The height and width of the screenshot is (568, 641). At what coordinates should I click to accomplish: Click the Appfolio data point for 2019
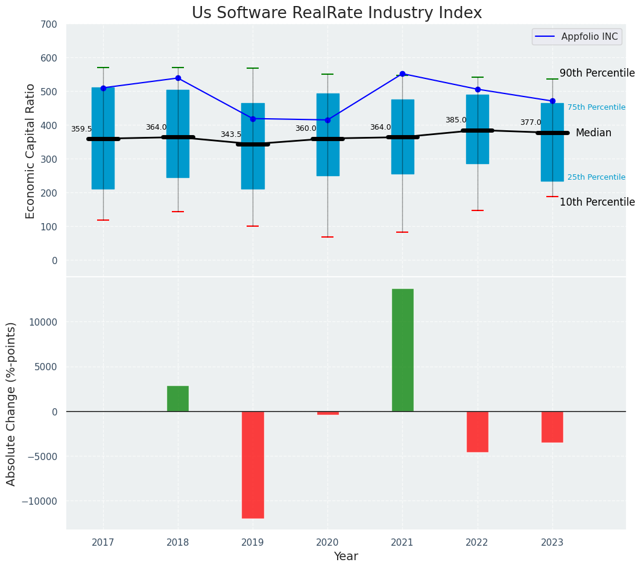tap(253, 119)
